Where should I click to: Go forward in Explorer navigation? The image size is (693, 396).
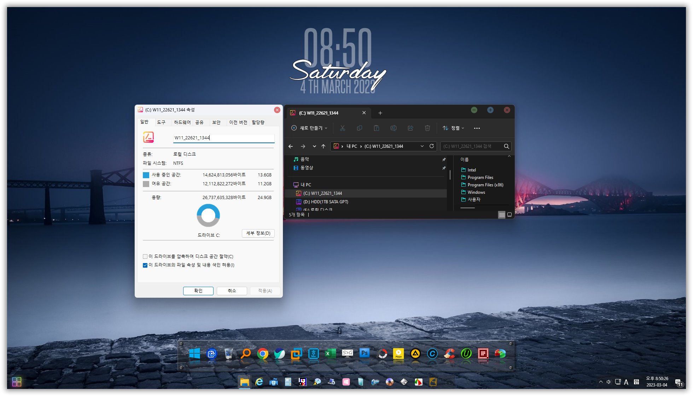[x=303, y=146]
